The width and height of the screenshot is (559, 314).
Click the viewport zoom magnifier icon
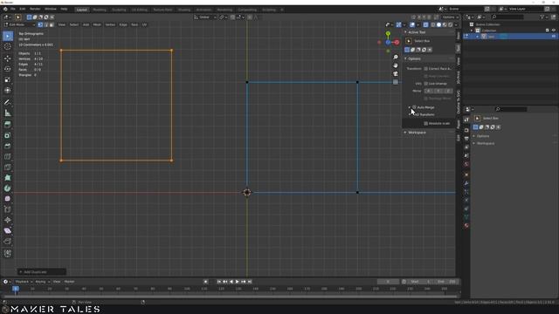pos(396,58)
